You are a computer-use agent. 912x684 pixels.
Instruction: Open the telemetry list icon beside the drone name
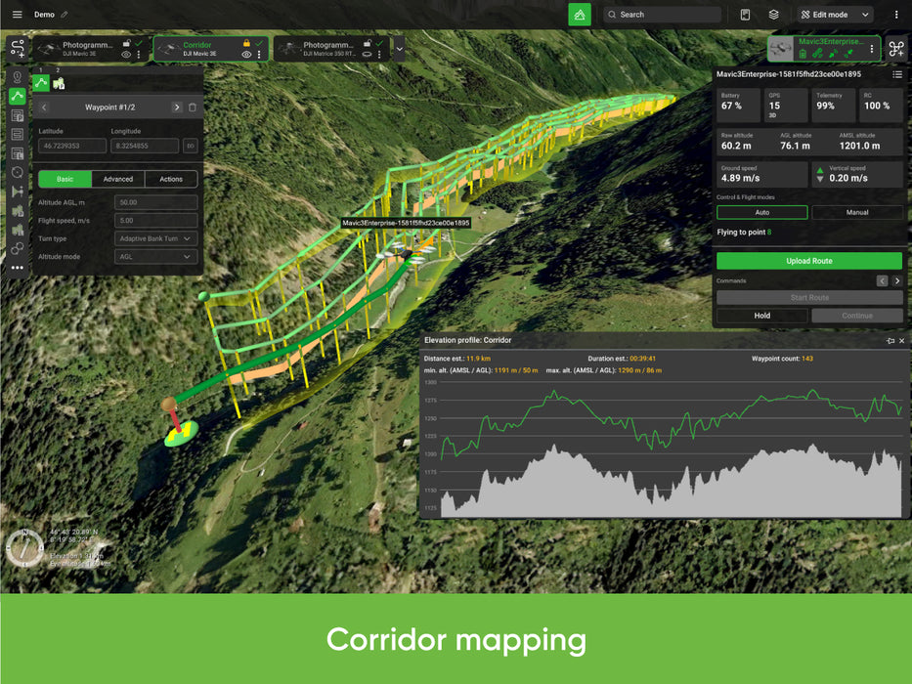tap(898, 75)
